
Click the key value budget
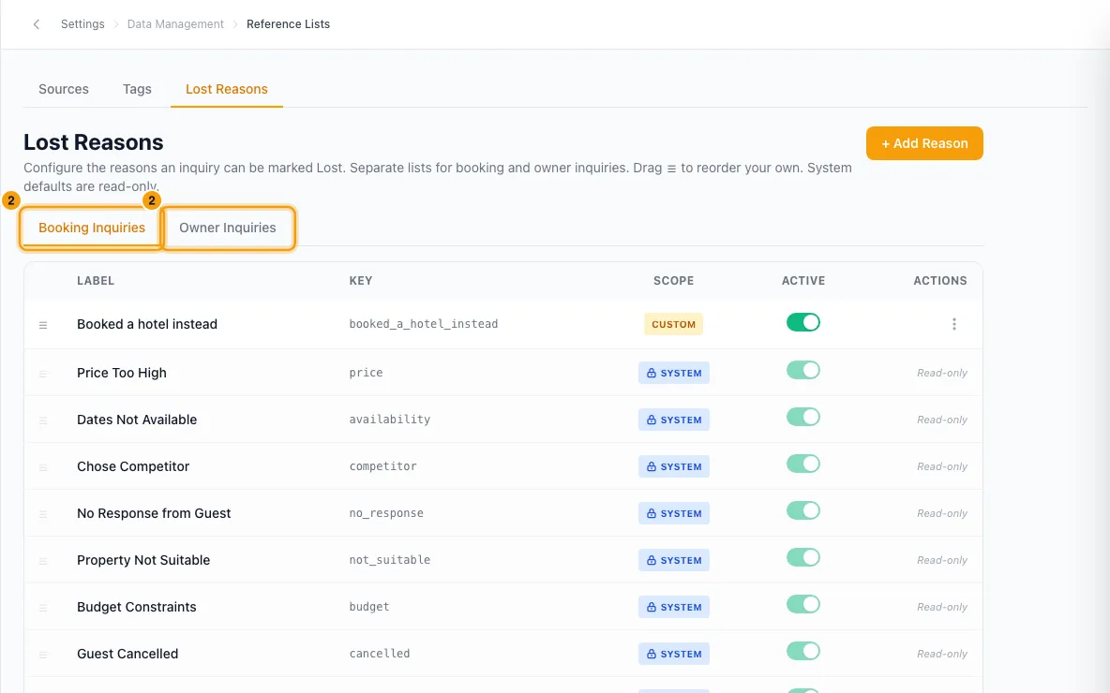point(368,607)
